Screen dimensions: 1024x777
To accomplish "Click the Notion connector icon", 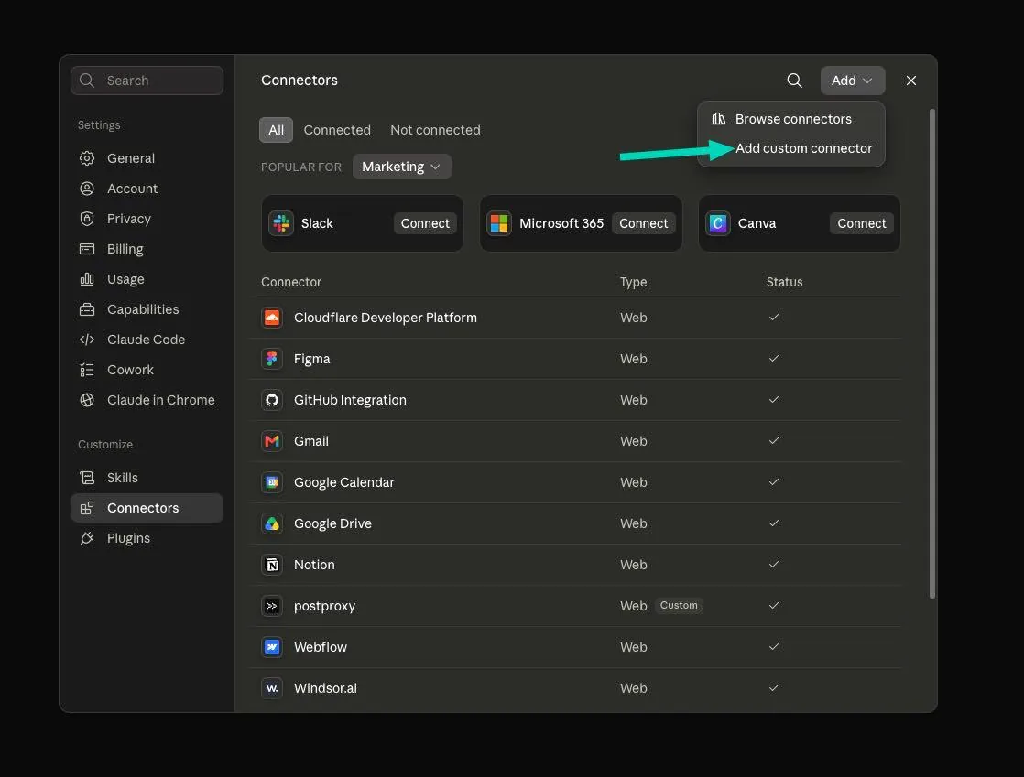I will coord(272,565).
